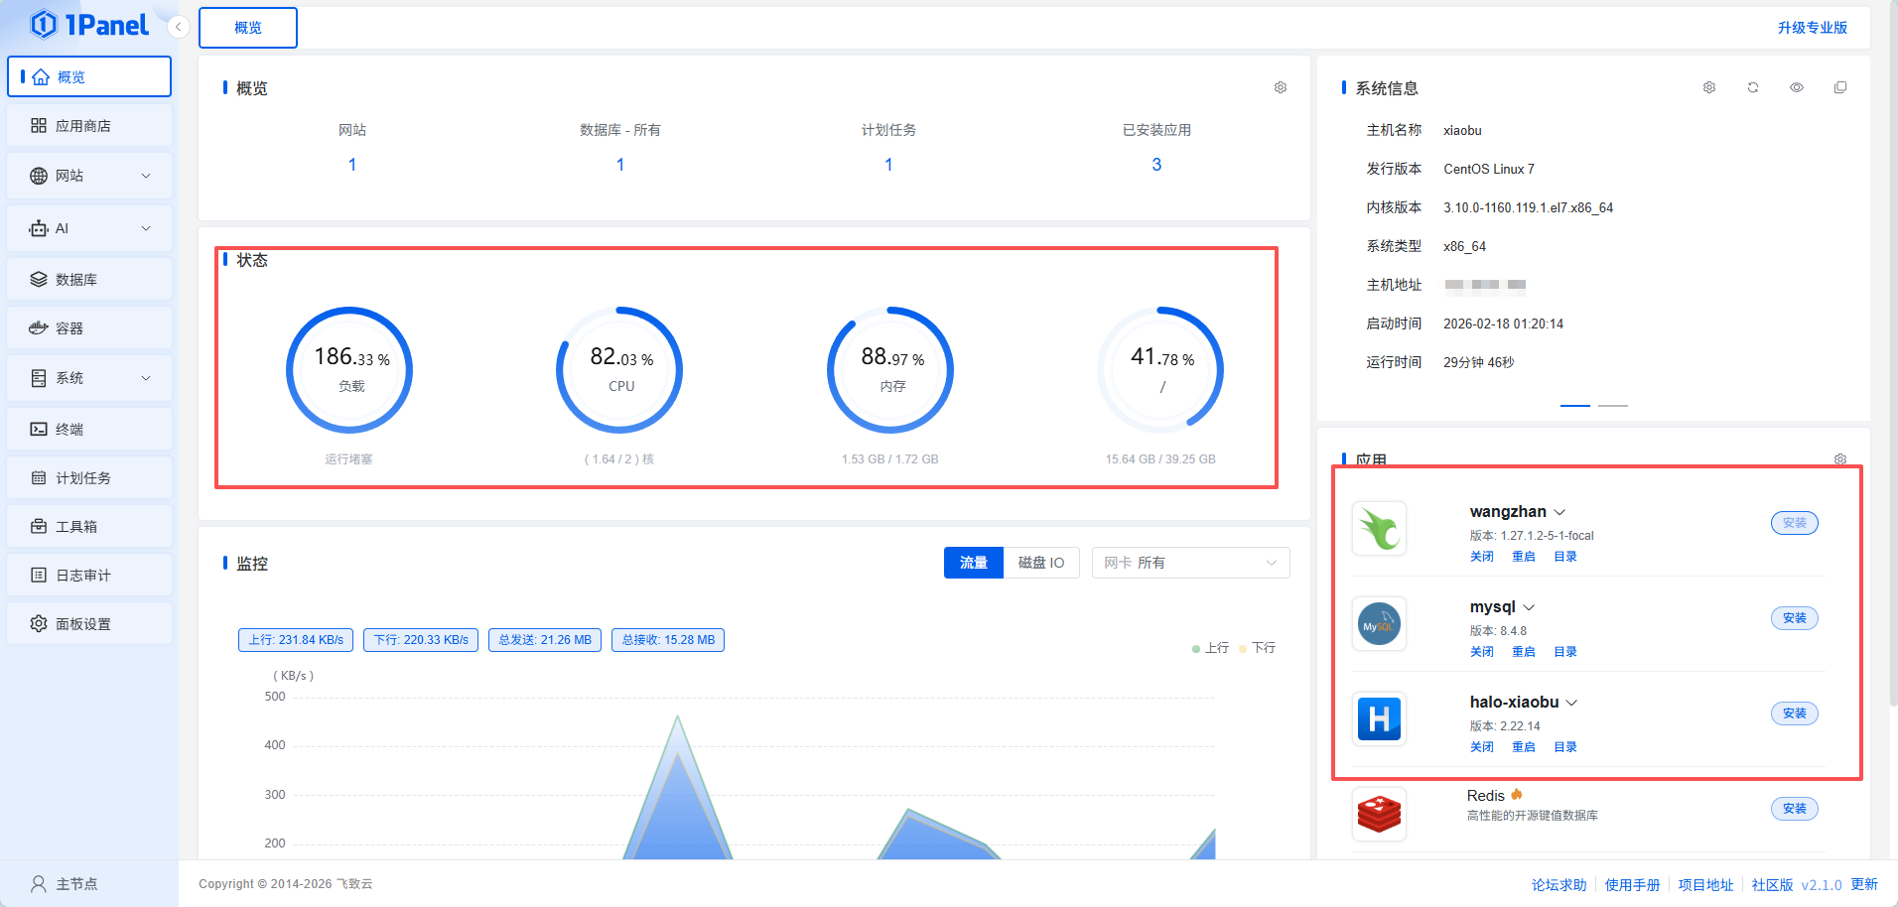1898x907 pixels.
Task: Click the Redis app icon
Action: (1379, 814)
